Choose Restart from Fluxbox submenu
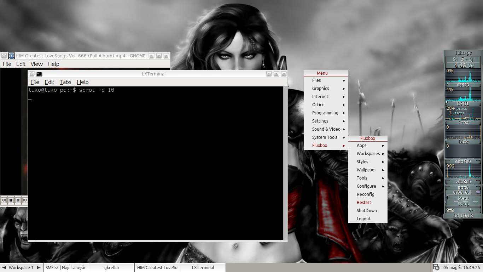483x272 pixels. pyautogui.click(x=368, y=203)
